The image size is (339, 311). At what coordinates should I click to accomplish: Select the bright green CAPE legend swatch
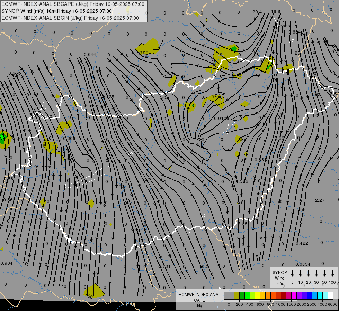click(x=247, y=296)
